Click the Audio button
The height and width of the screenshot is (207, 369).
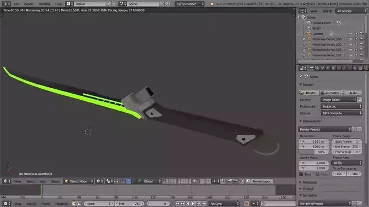pyautogui.click(x=352, y=93)
